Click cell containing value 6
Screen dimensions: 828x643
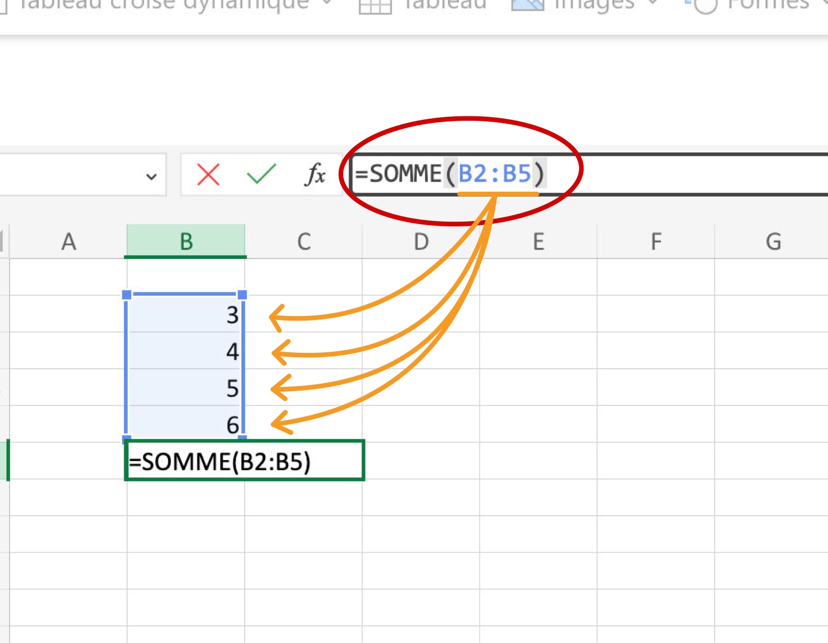pos(186,423)
